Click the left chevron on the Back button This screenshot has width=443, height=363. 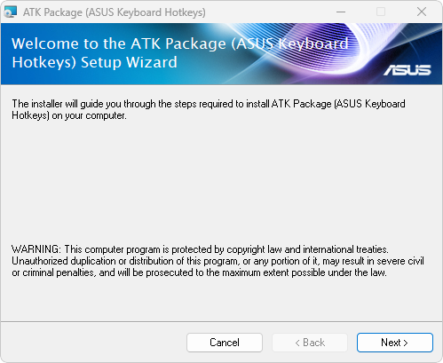point(297,343)
